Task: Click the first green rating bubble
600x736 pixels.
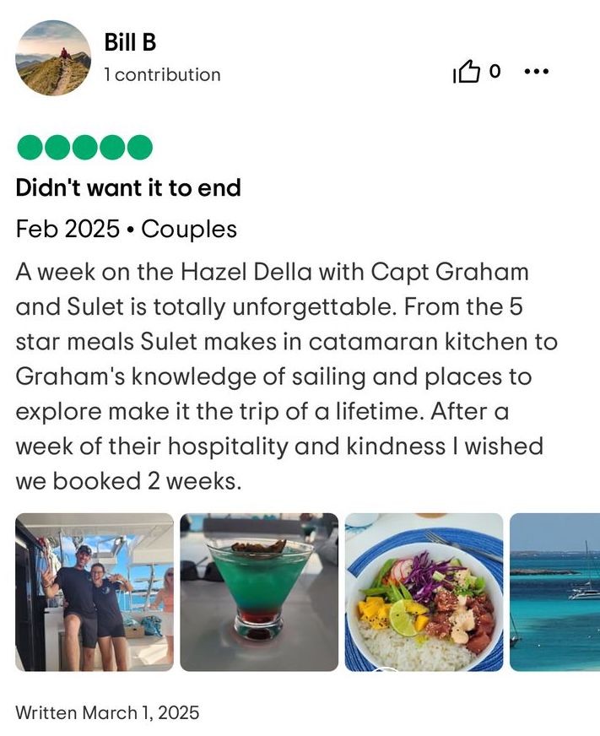Action: tap(30, 148)
